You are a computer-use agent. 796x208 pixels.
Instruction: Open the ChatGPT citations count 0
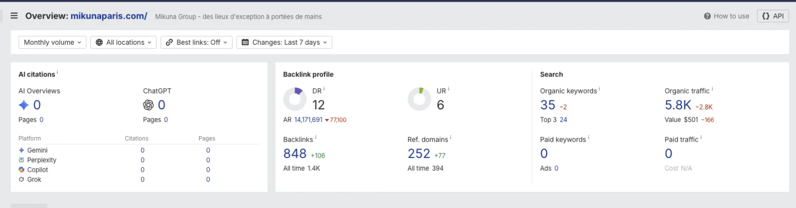(161, 105)
